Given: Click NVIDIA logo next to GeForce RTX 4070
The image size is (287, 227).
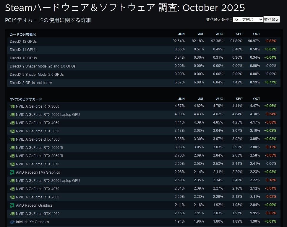Looking at the screenshot, I should tap(12, 189).
